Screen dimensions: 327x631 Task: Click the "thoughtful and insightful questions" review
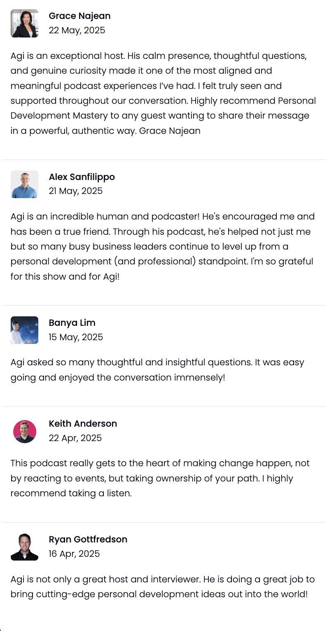(x=157, y=370)
